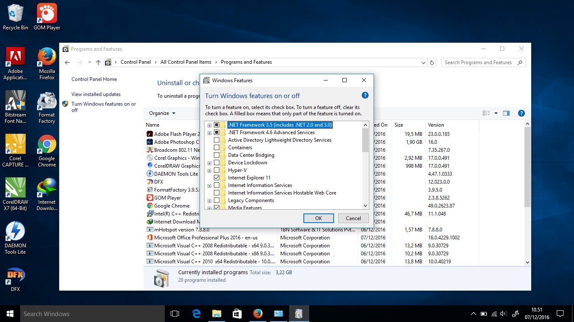Expand the .NET Framework 3.5 tree node

coord(210,125)
